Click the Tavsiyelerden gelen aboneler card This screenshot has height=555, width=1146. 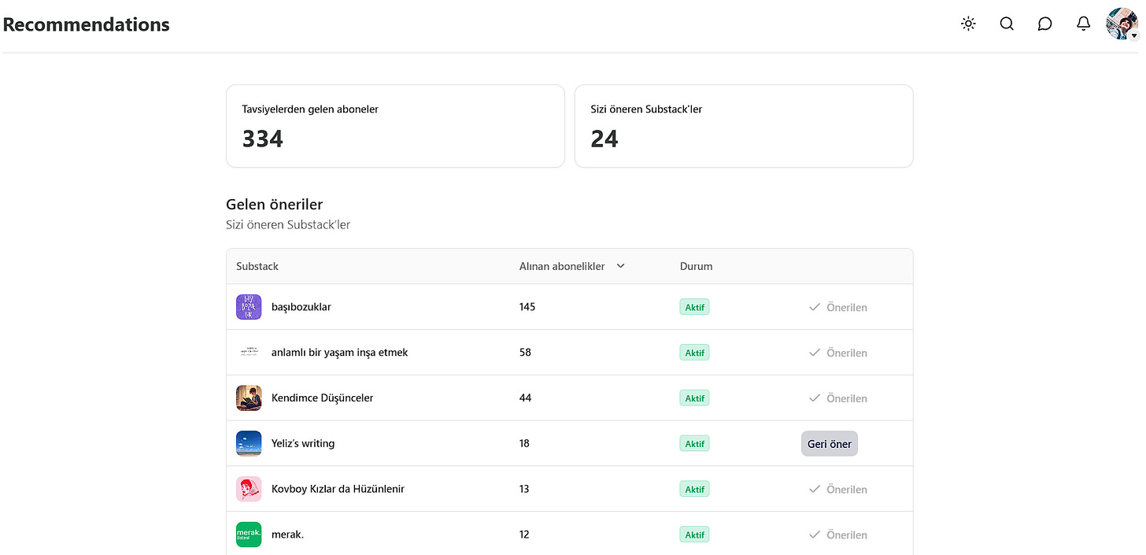click(x=395, y=126)
